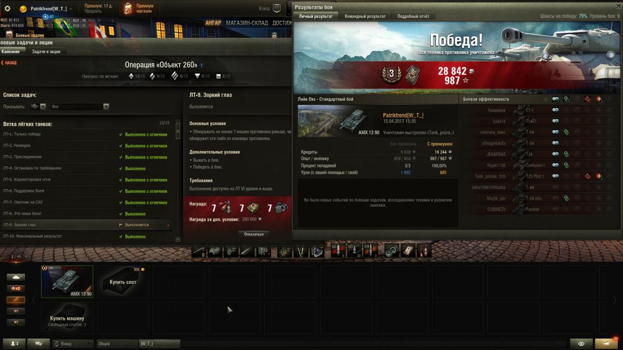
Task: Select mission ЛТ-10. Максимальный результат
Action: pos(87,236)
